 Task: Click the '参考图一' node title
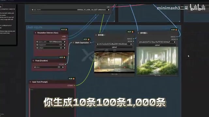point(102,35)
